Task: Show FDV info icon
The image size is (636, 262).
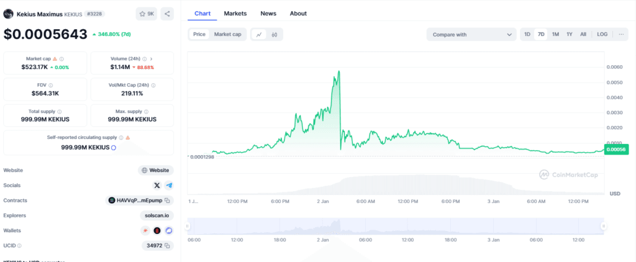Action: pos(51,86)
